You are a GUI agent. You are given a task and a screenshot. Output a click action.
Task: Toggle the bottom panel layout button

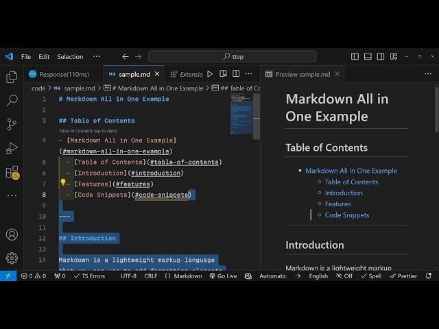coord(368,56)
